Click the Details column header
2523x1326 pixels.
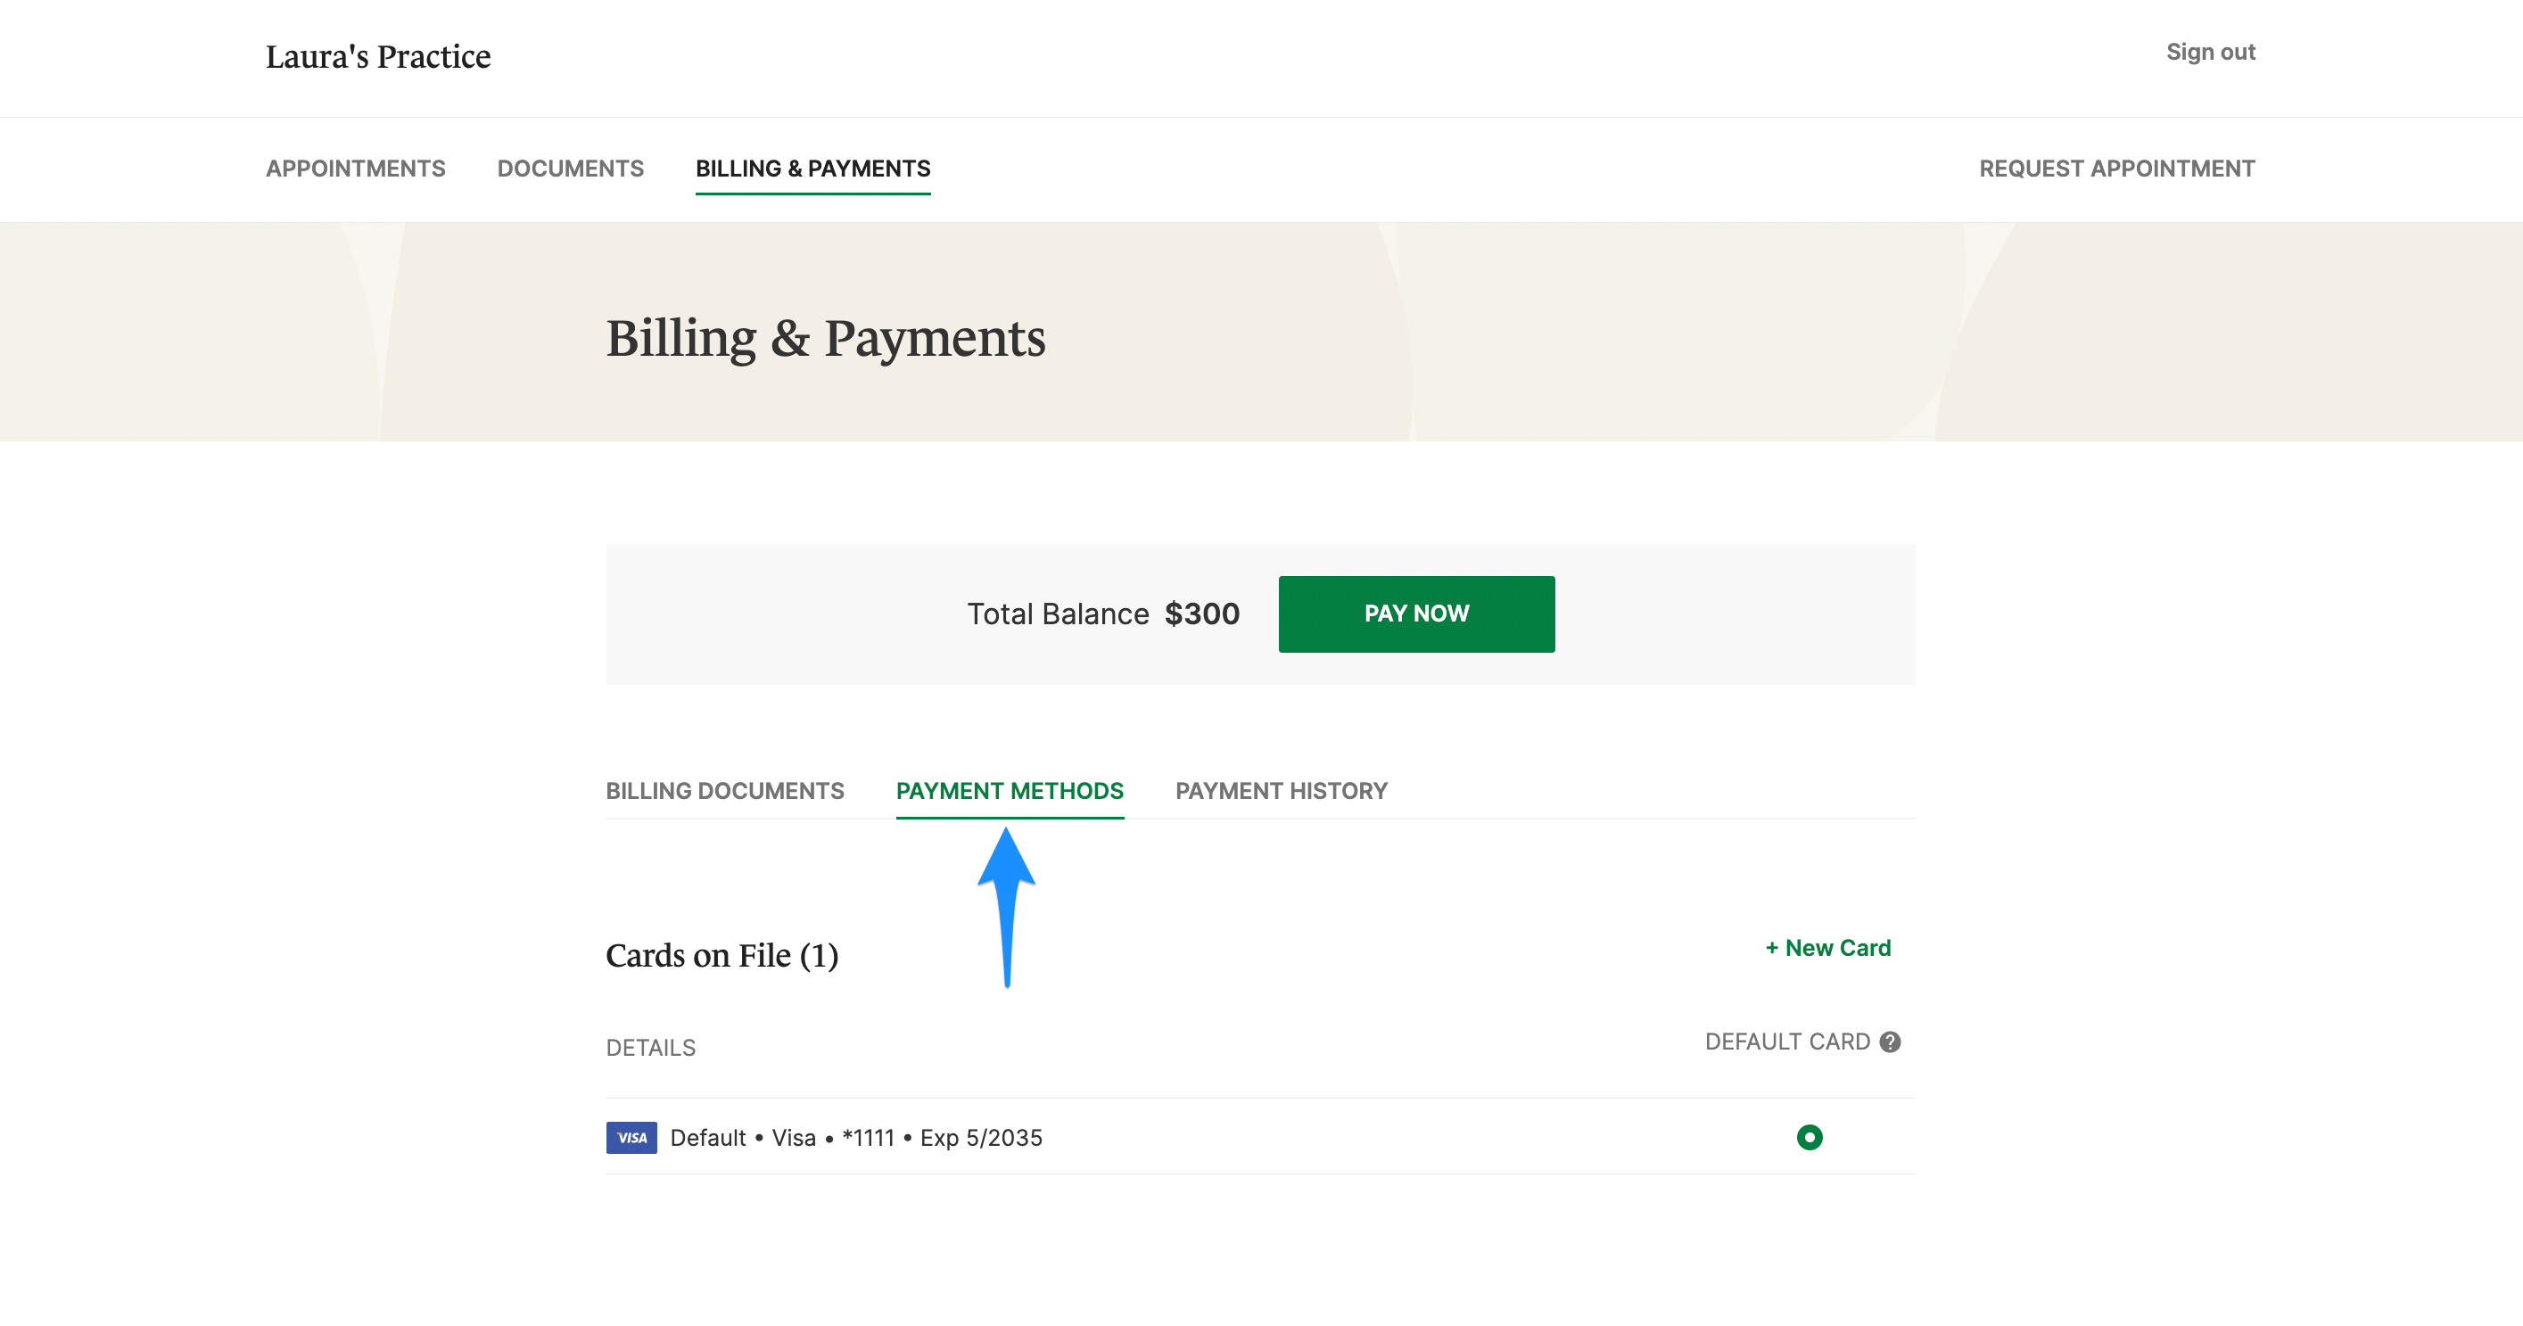(x=651, y=1047)
